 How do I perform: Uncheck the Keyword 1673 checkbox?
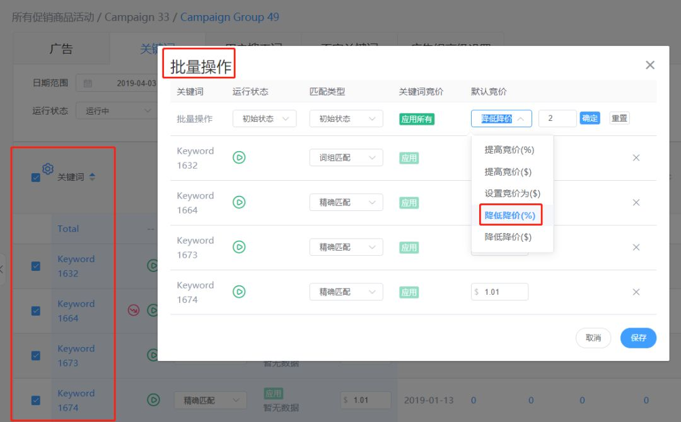pos(36,355)
